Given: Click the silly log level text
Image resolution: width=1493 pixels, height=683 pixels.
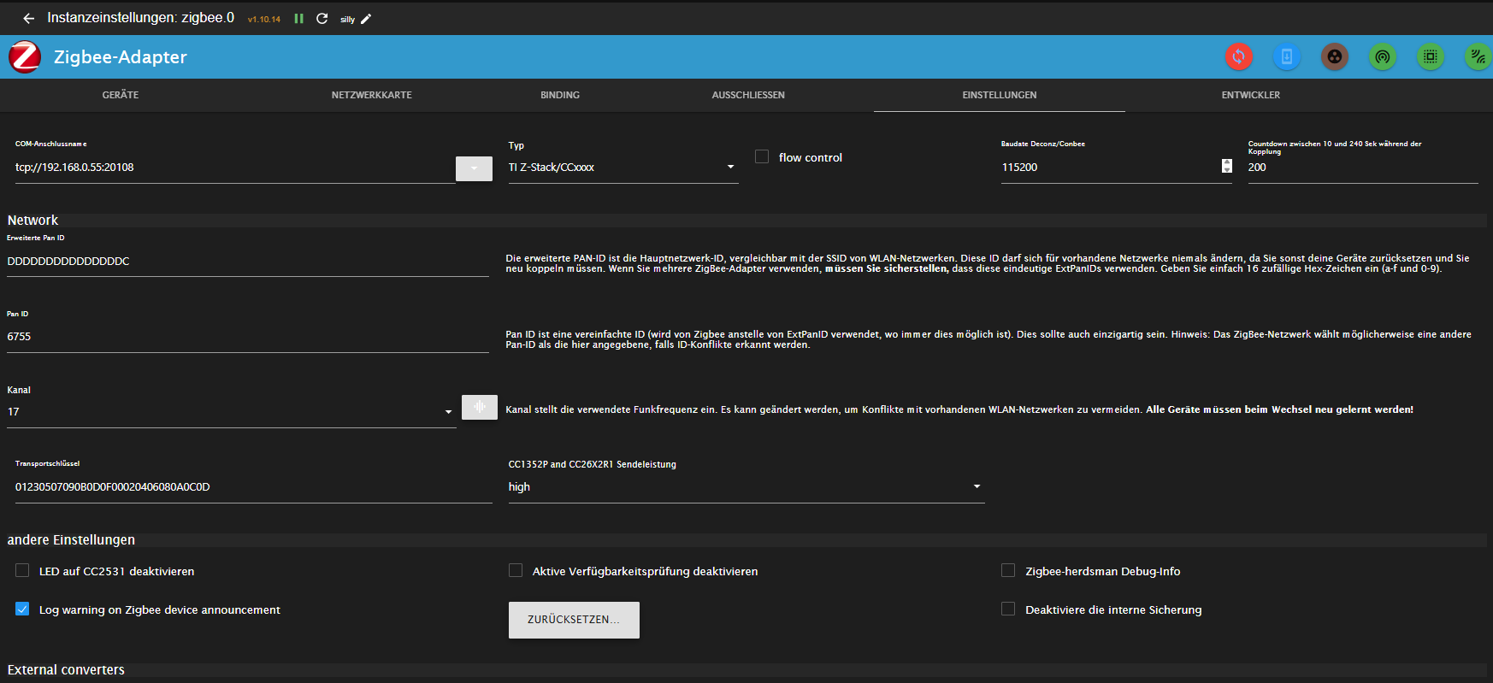Looking at the screenshot, I should 347,20.
